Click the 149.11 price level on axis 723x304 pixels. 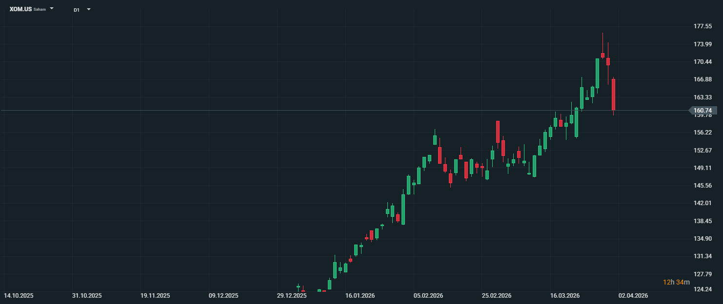tap(703, 168)
